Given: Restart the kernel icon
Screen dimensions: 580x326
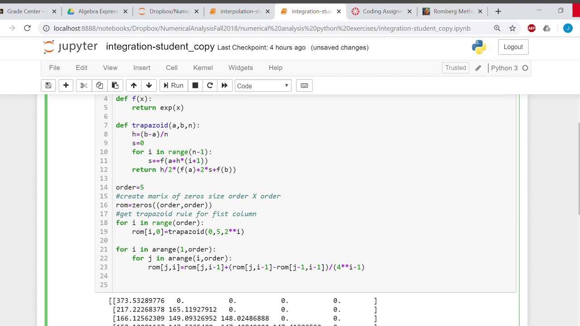Looking at the screenshot, I should 210,86.
